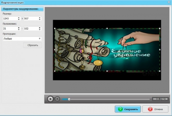Increase horizontal position using up arrow

pyautogui.click(x=19, y=27)
